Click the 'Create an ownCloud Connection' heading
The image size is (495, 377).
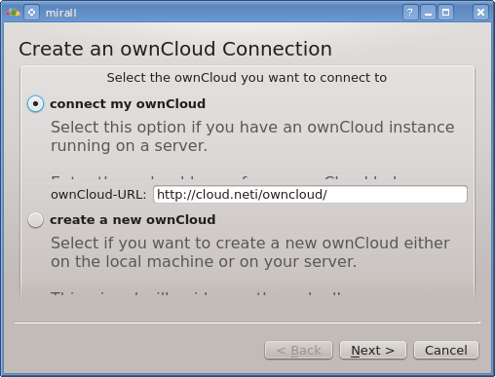click(x=175, y=49)
